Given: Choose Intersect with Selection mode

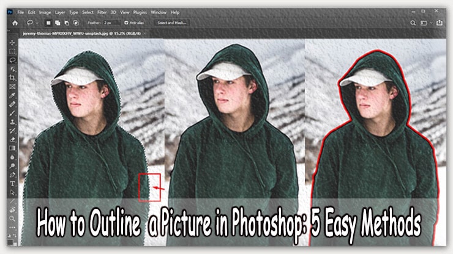Looking at the screenshot, I should pos(76,23).
